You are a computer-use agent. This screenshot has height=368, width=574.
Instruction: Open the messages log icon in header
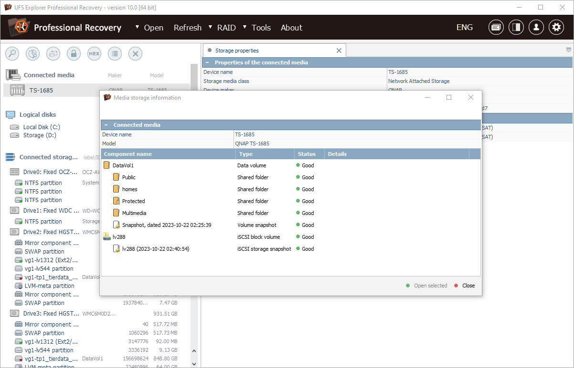pos(496,27)
